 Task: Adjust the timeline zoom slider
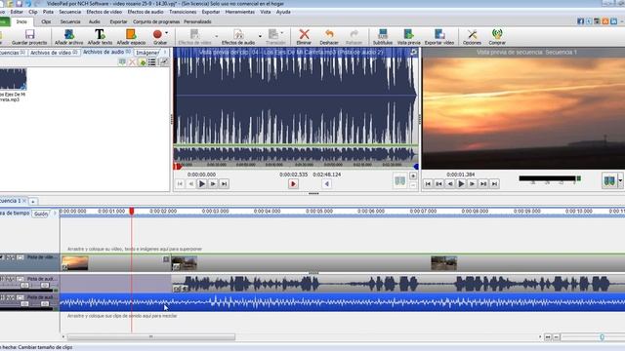tap(602, 337)
